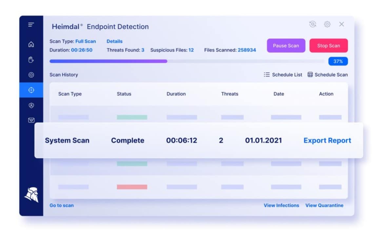Open the Schedule Scan calendar view

[x=327, y=74]
